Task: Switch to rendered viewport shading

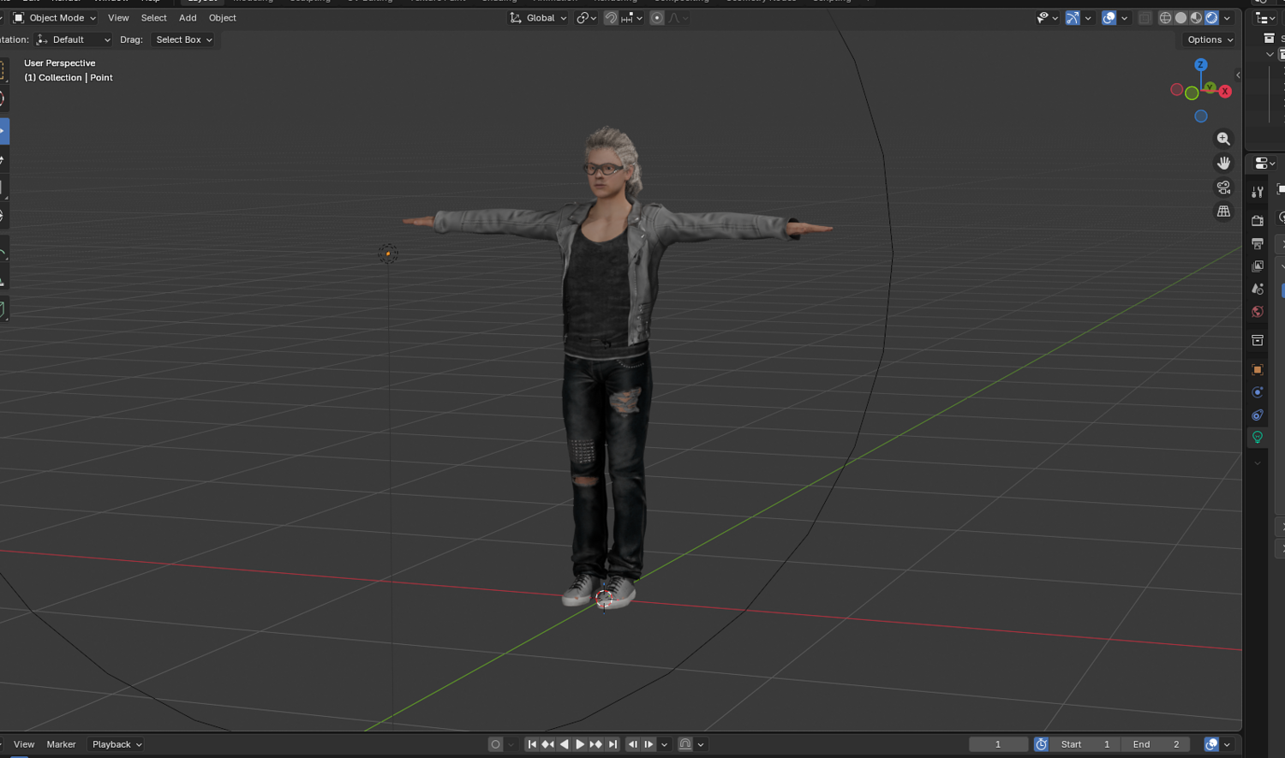Action: 1212,18
